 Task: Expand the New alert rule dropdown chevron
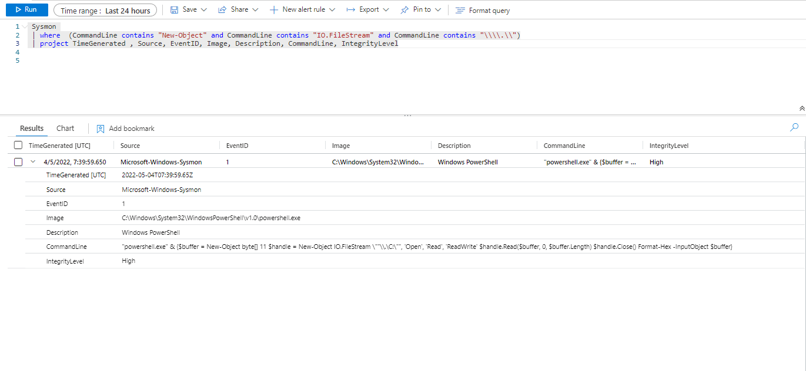(332, 10)
